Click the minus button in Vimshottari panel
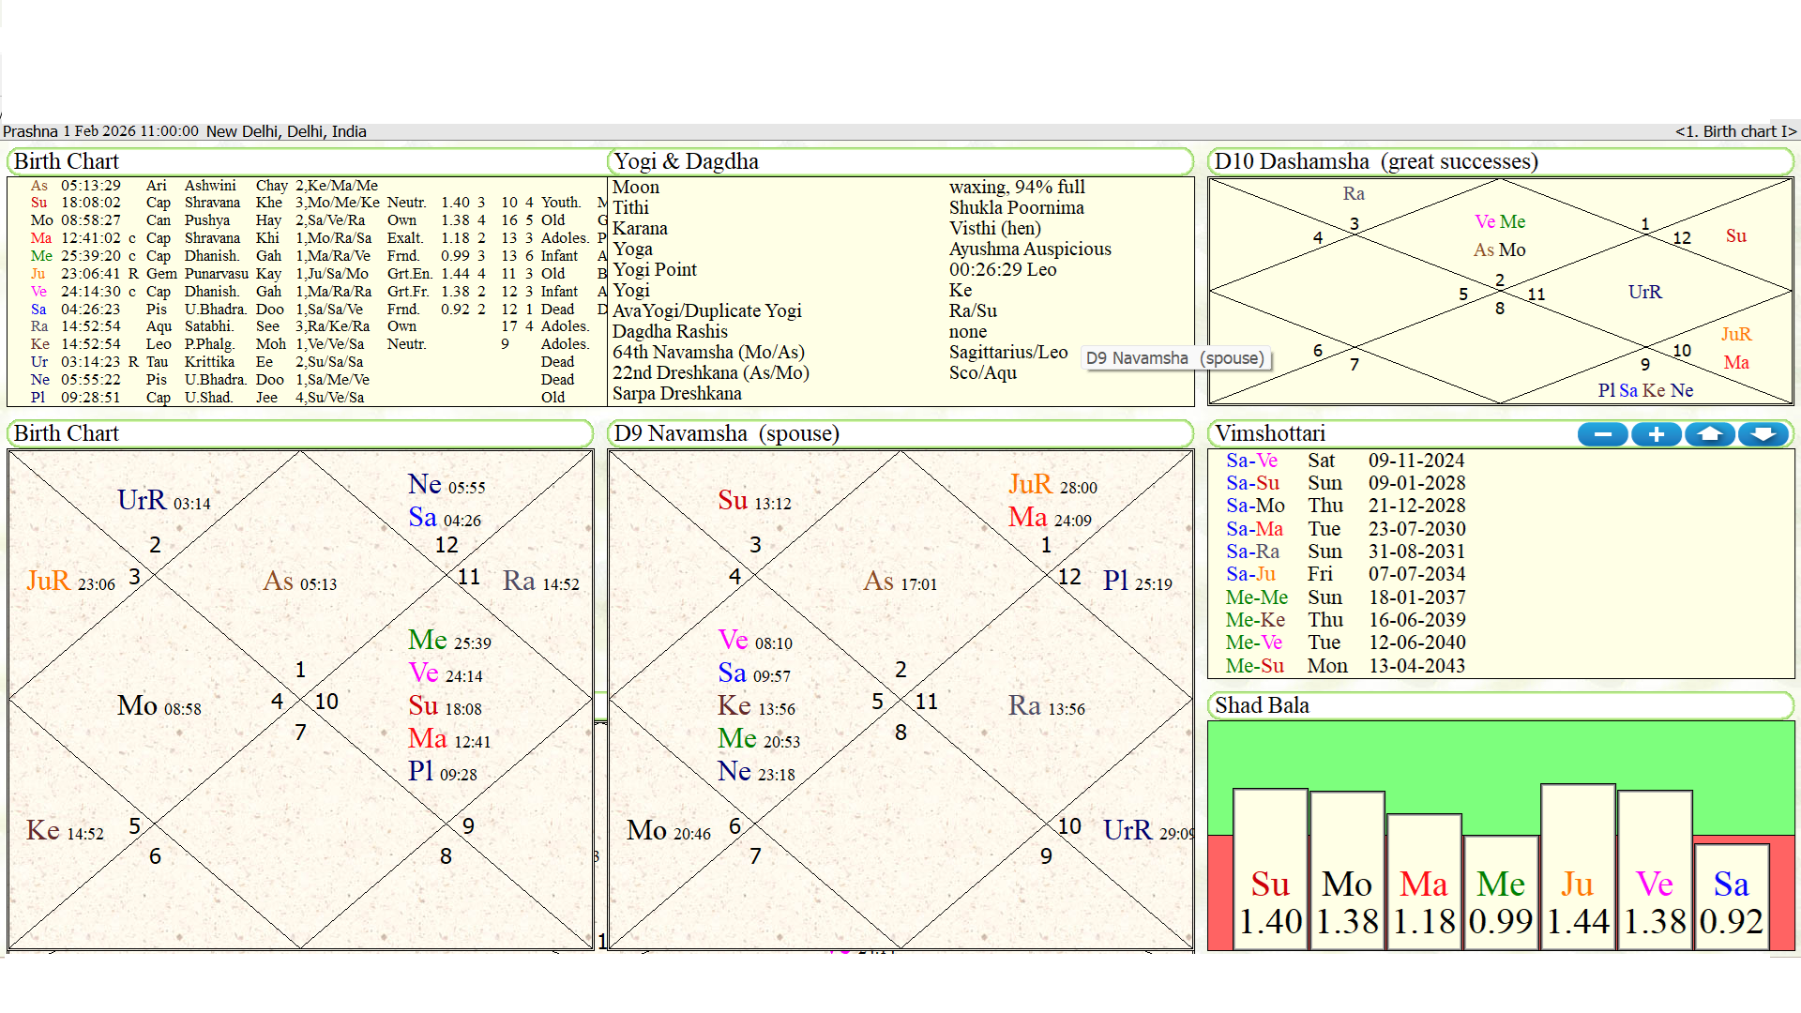 [1602, 434]
